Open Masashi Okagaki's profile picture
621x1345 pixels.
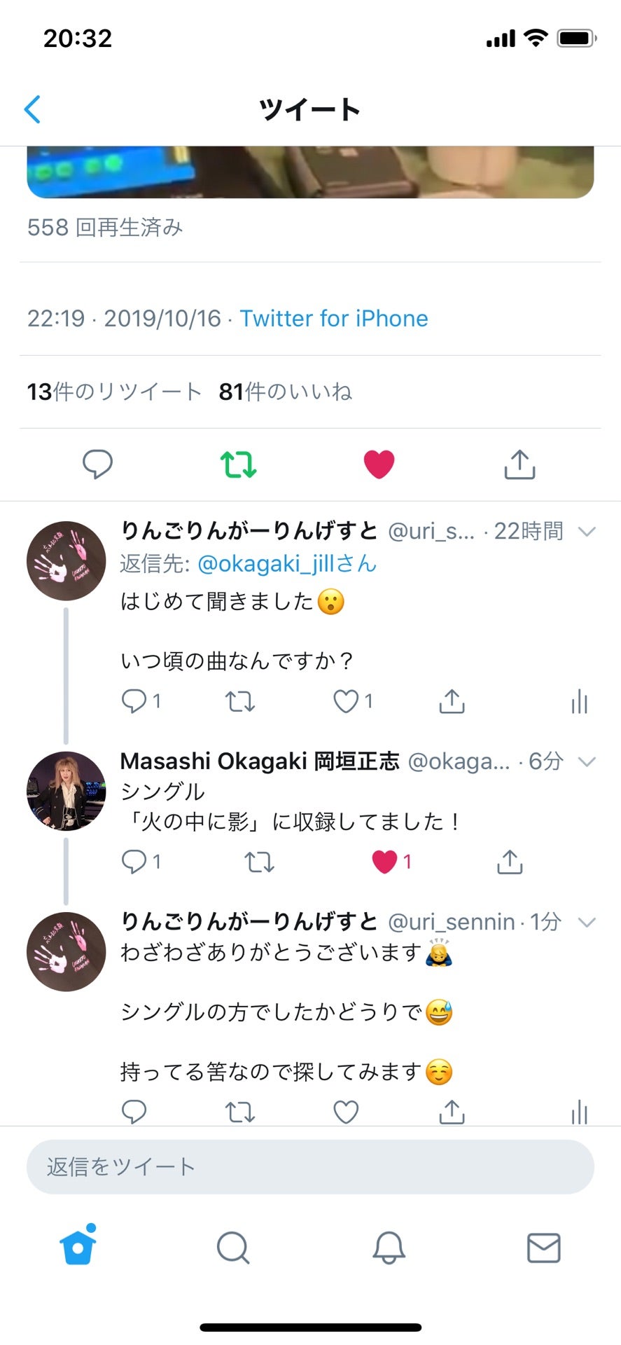pos(66,791)
